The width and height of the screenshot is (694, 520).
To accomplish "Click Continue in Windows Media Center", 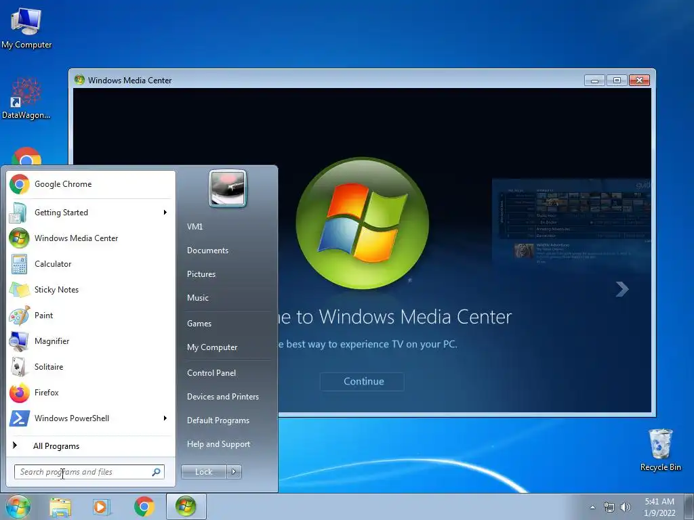I will tap(362, 382).
